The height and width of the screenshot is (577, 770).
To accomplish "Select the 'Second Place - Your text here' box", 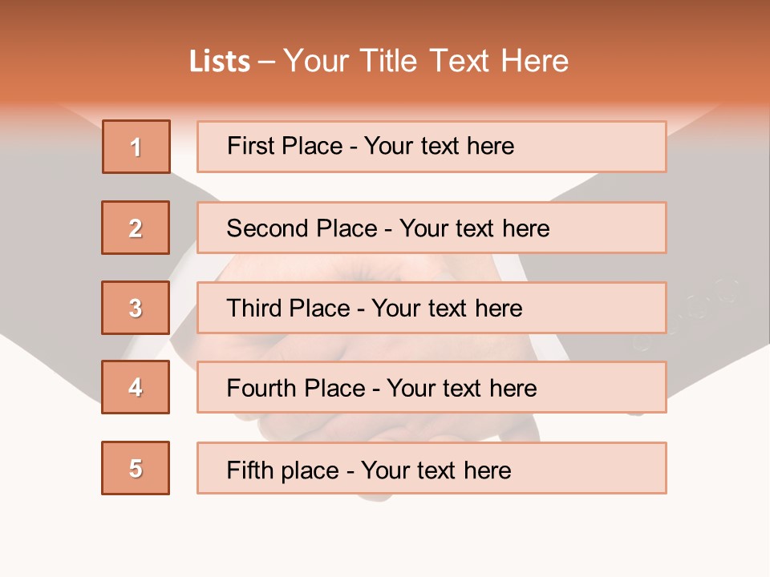I will pyautogui.click(x=432, y=228).
